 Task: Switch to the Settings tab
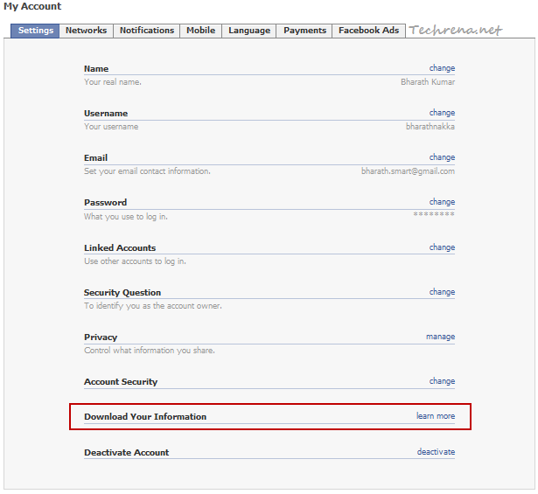[36, 31]
